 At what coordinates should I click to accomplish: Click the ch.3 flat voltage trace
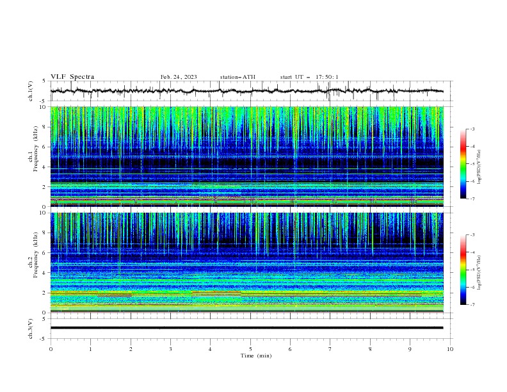[x=246, y=328]
